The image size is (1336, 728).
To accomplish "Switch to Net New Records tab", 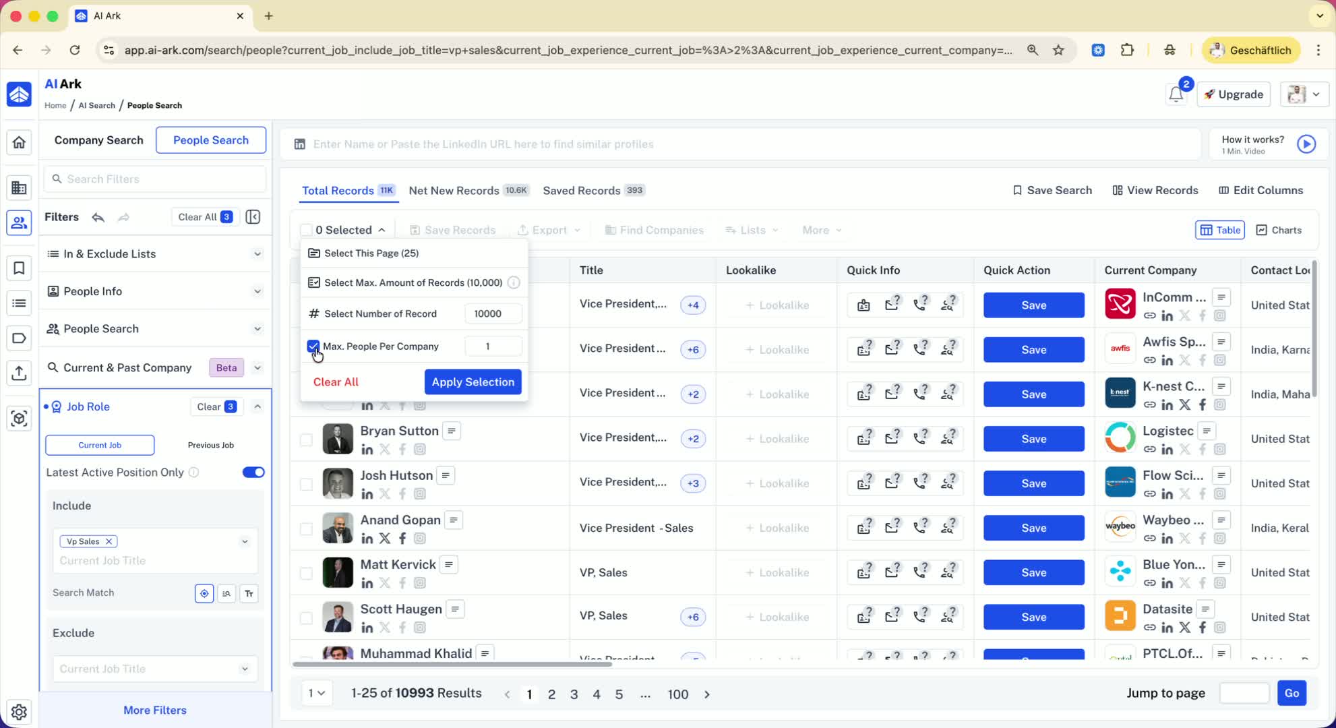I will click(x=454, y=191).
